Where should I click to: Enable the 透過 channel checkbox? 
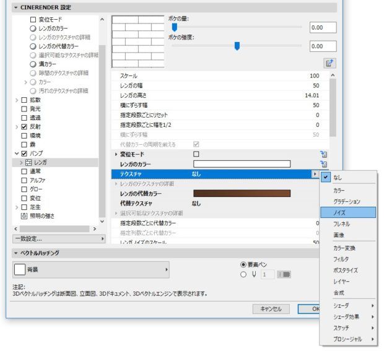click(24, 118)
